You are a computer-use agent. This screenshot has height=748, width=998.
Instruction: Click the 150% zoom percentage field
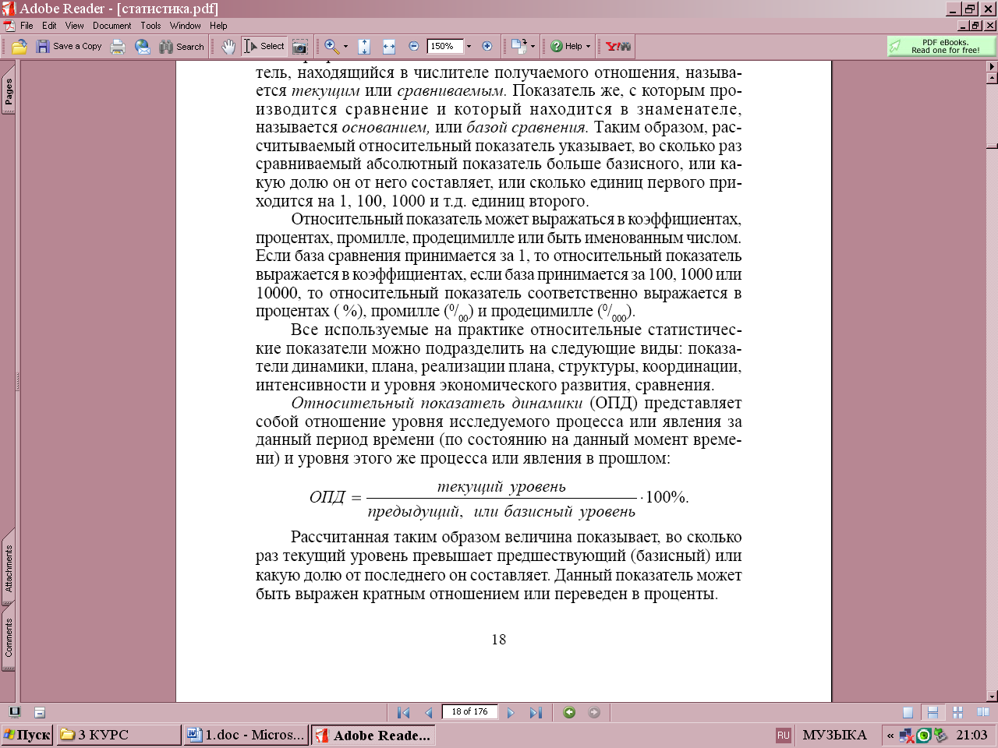tap(445, 47)
